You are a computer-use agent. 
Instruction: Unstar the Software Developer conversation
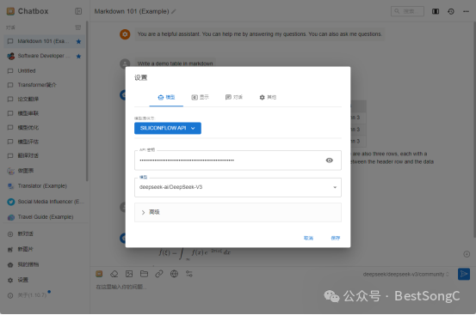pos(78,56)
